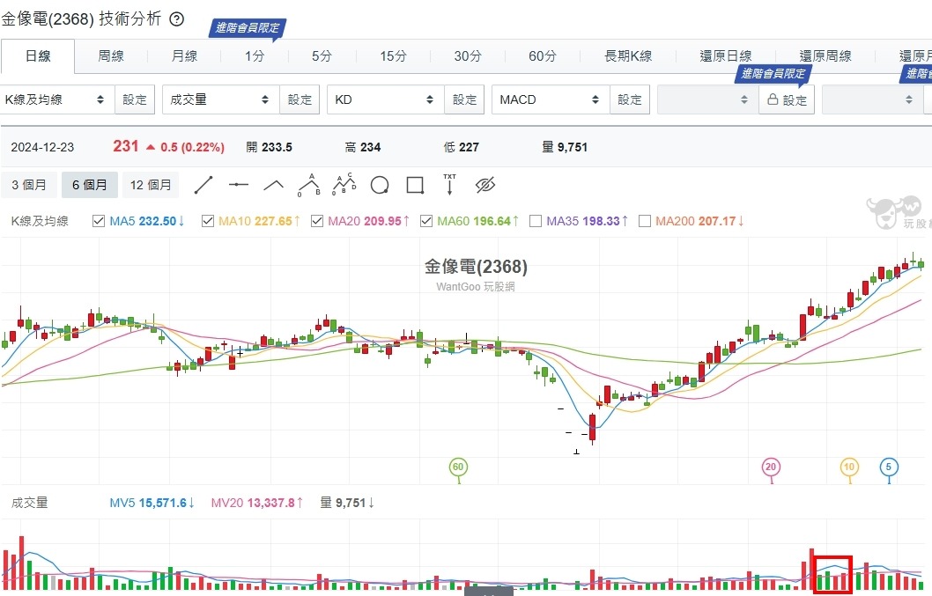
Task: Open the K線及均線 indicator dropdown
Action: 56,99
